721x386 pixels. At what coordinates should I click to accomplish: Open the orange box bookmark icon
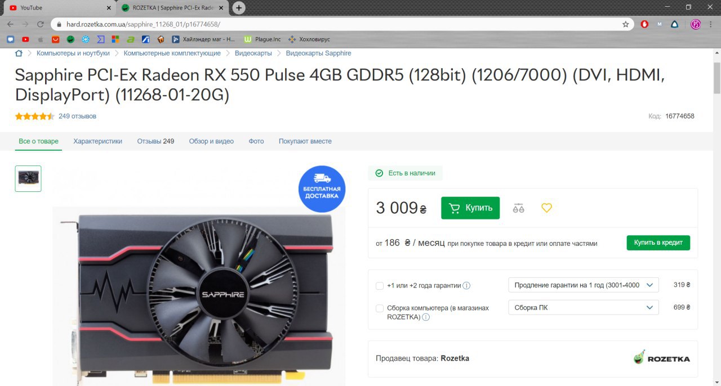pos(161,39)
